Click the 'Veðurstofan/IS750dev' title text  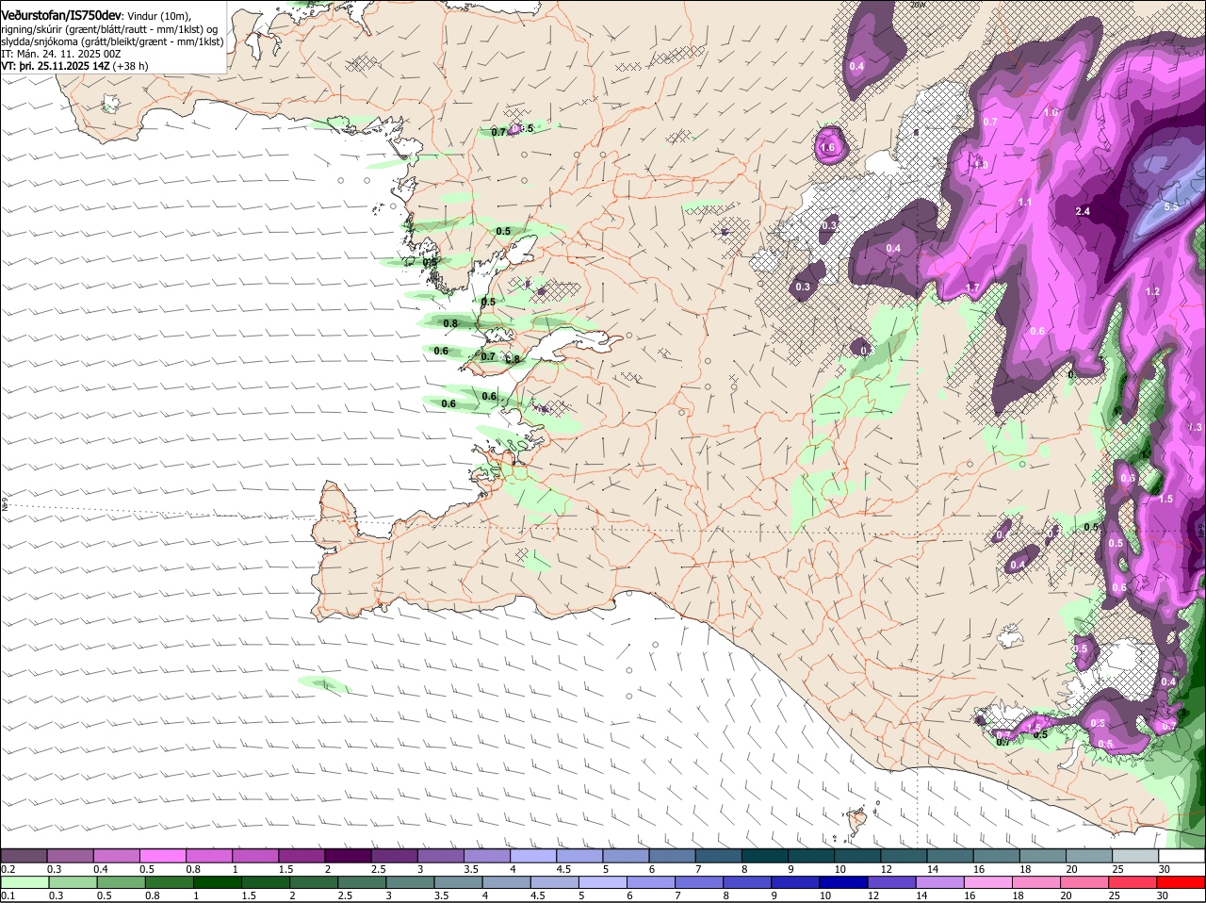pyautogui.click(x=61, y=16)
